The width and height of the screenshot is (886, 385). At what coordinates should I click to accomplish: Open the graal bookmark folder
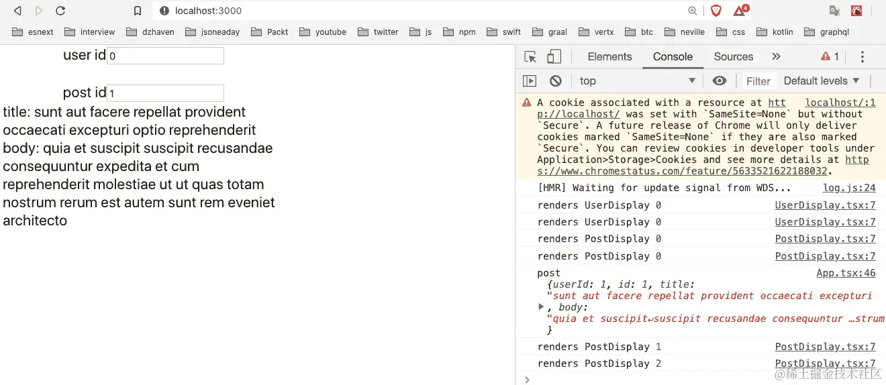coord(548,32)
